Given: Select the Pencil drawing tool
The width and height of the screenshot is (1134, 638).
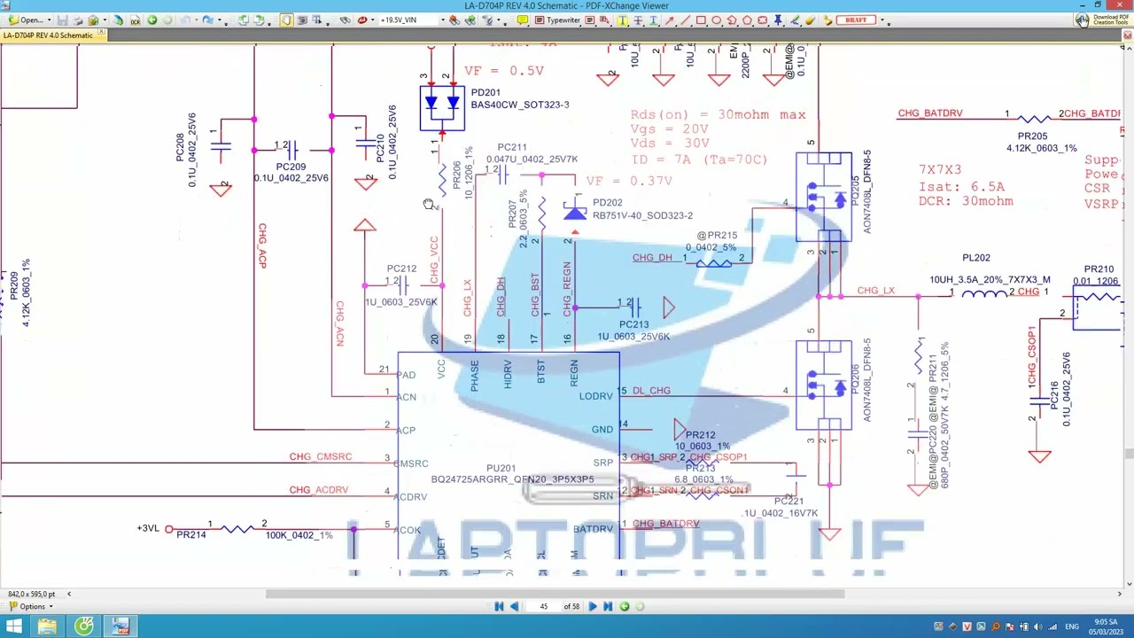Looking at the screenshot, I should coord(795,19).
